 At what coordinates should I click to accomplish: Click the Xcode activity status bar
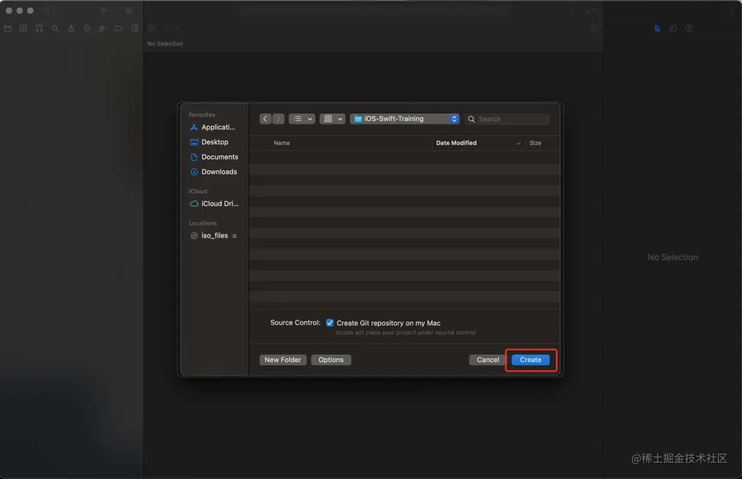pos(374,11)
